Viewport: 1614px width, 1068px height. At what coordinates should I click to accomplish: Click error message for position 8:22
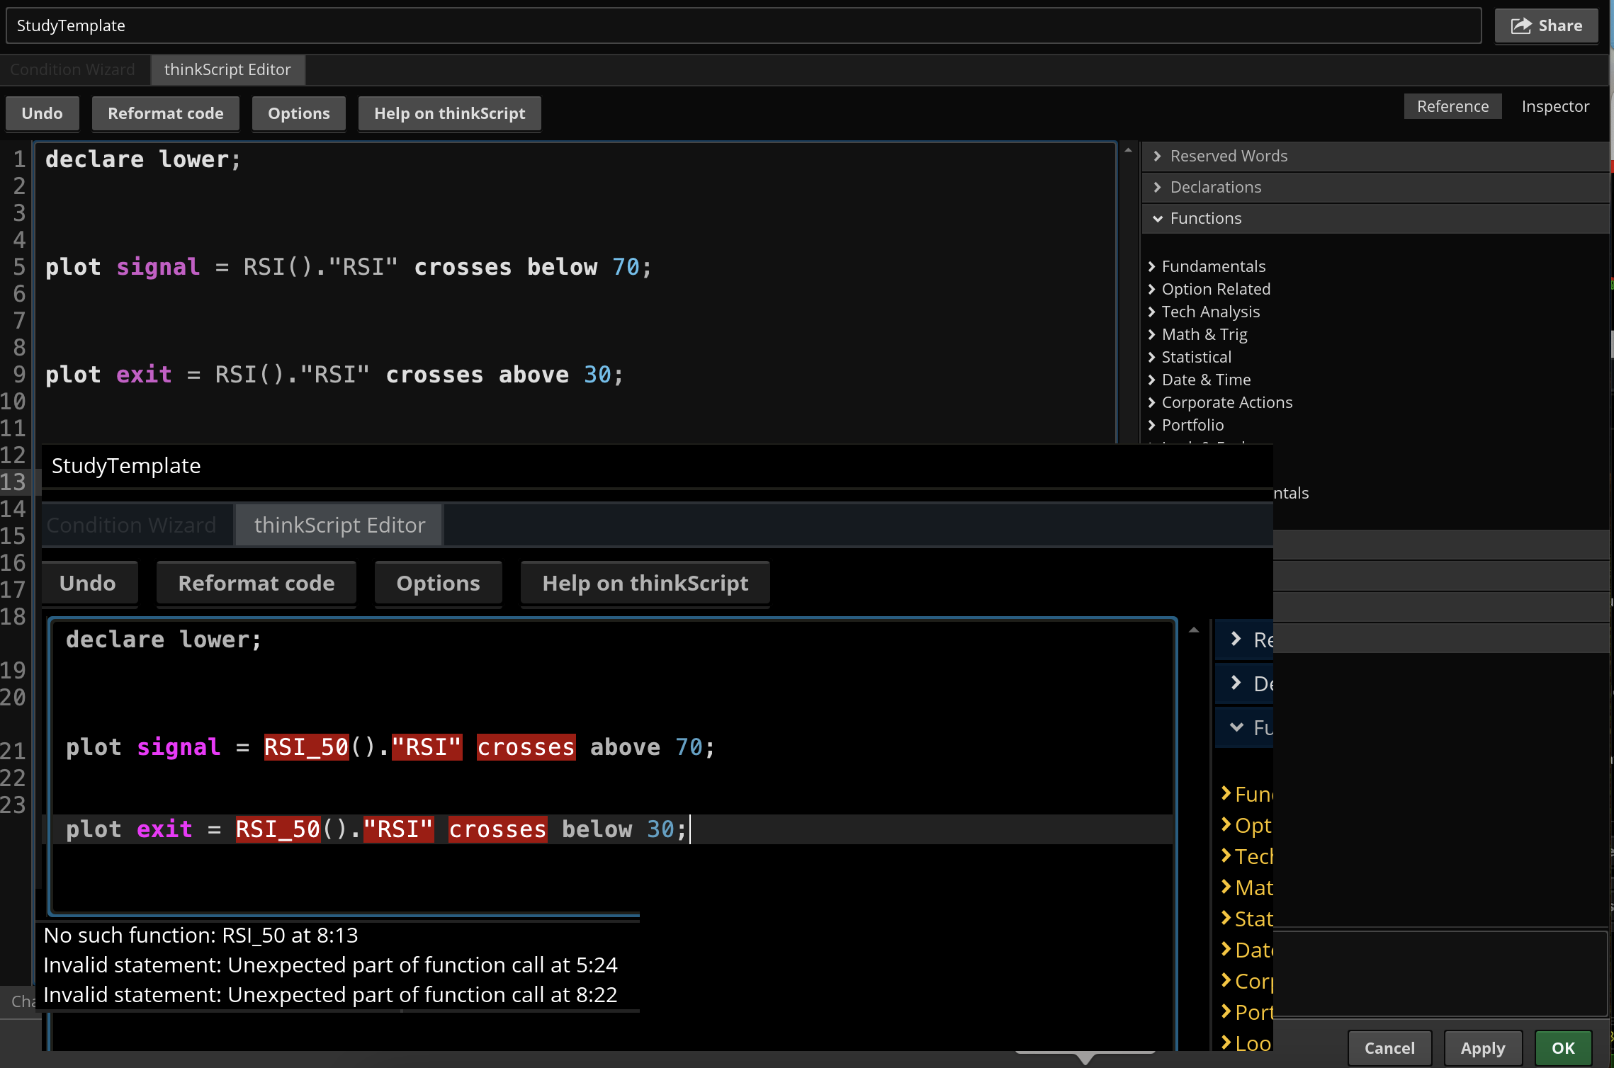[x=330, y=995]
